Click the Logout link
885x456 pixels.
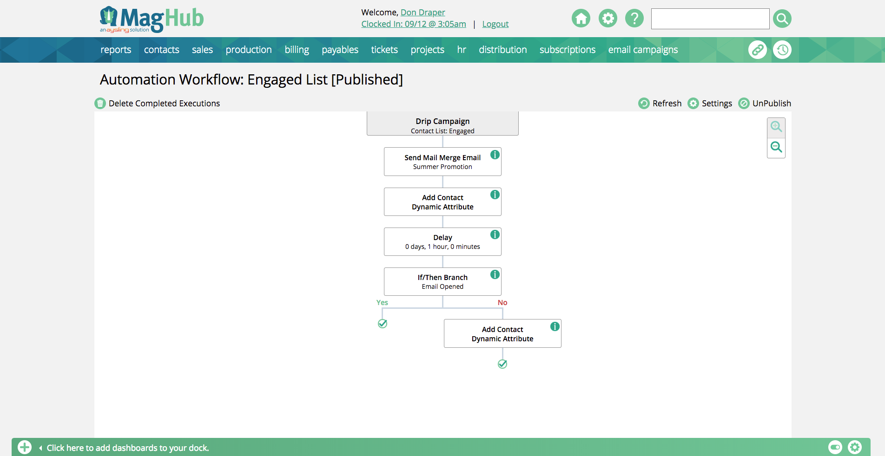pos(495,24)
